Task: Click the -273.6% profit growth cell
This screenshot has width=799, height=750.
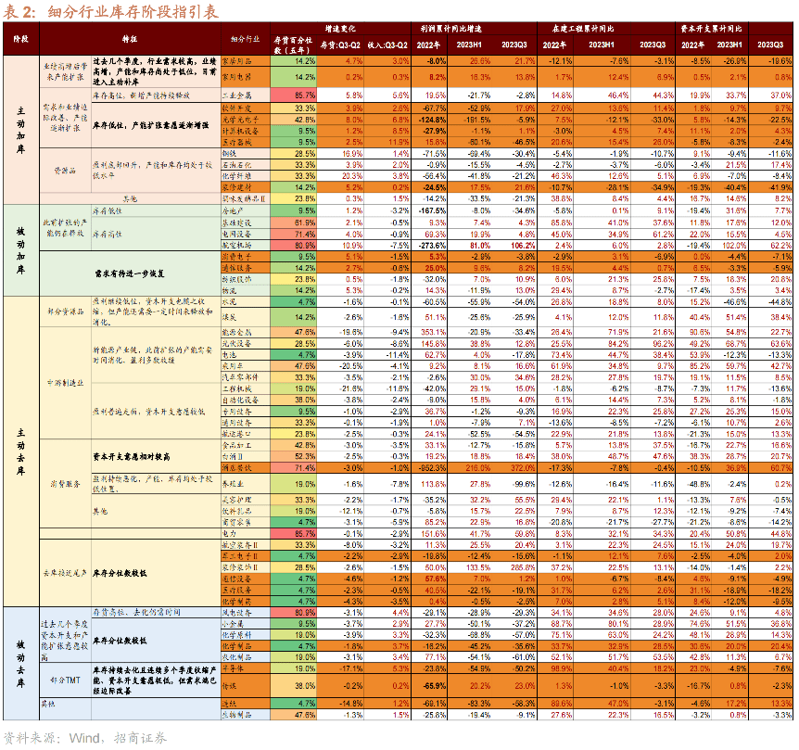Action: coord(428,245)
